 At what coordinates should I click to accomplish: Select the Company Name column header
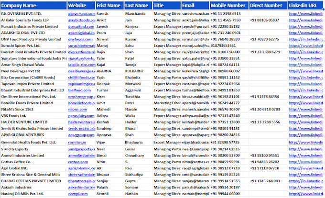tap(33, 5)
